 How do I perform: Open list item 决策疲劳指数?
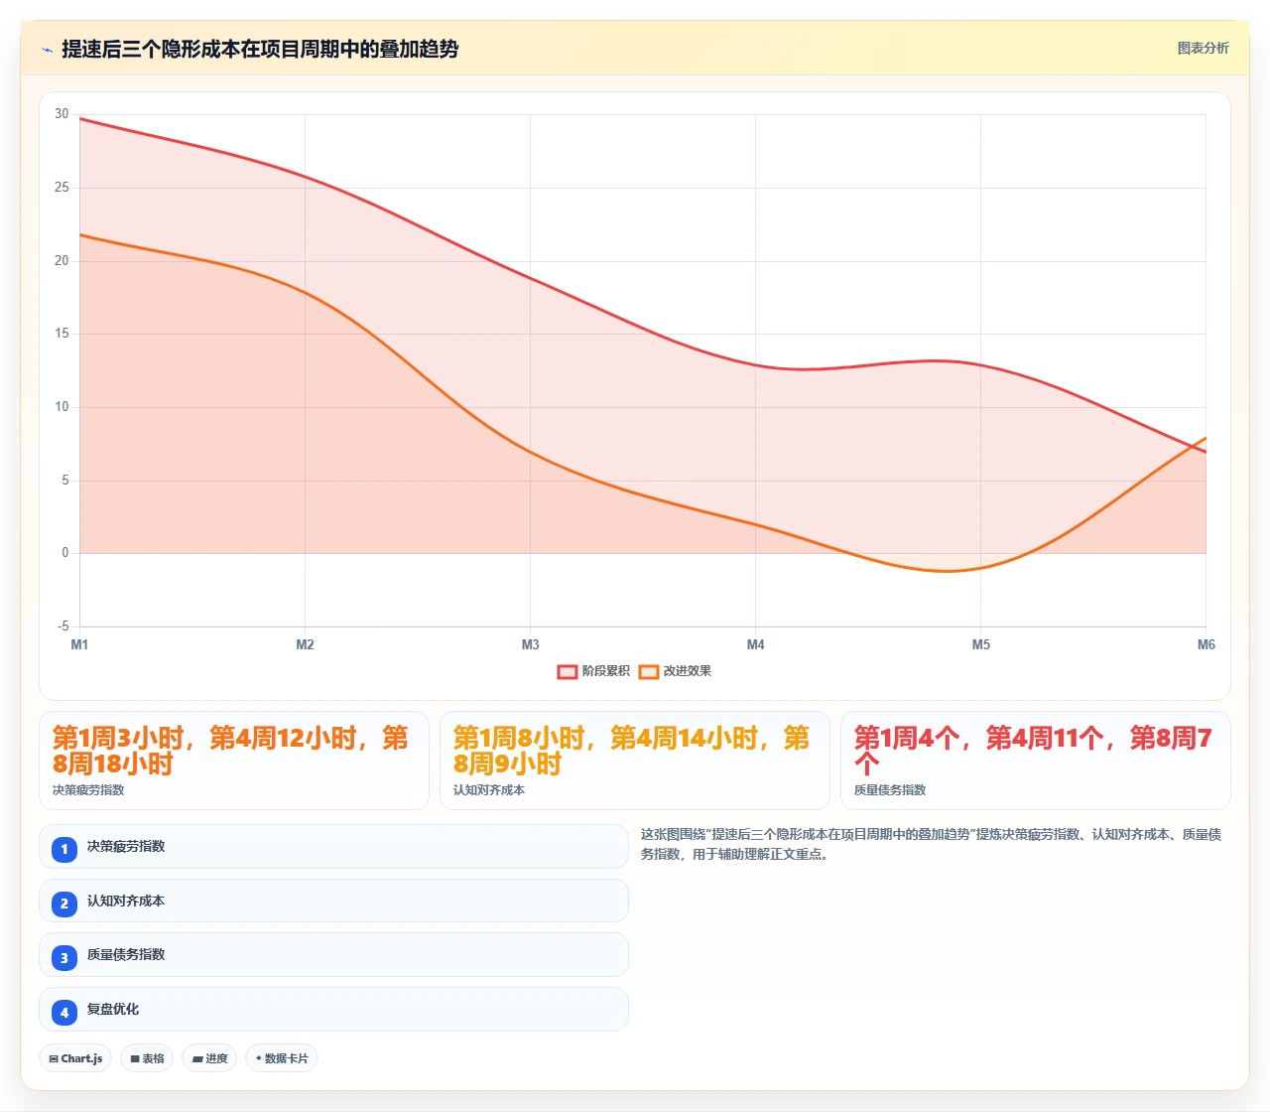tap(333, 847)
